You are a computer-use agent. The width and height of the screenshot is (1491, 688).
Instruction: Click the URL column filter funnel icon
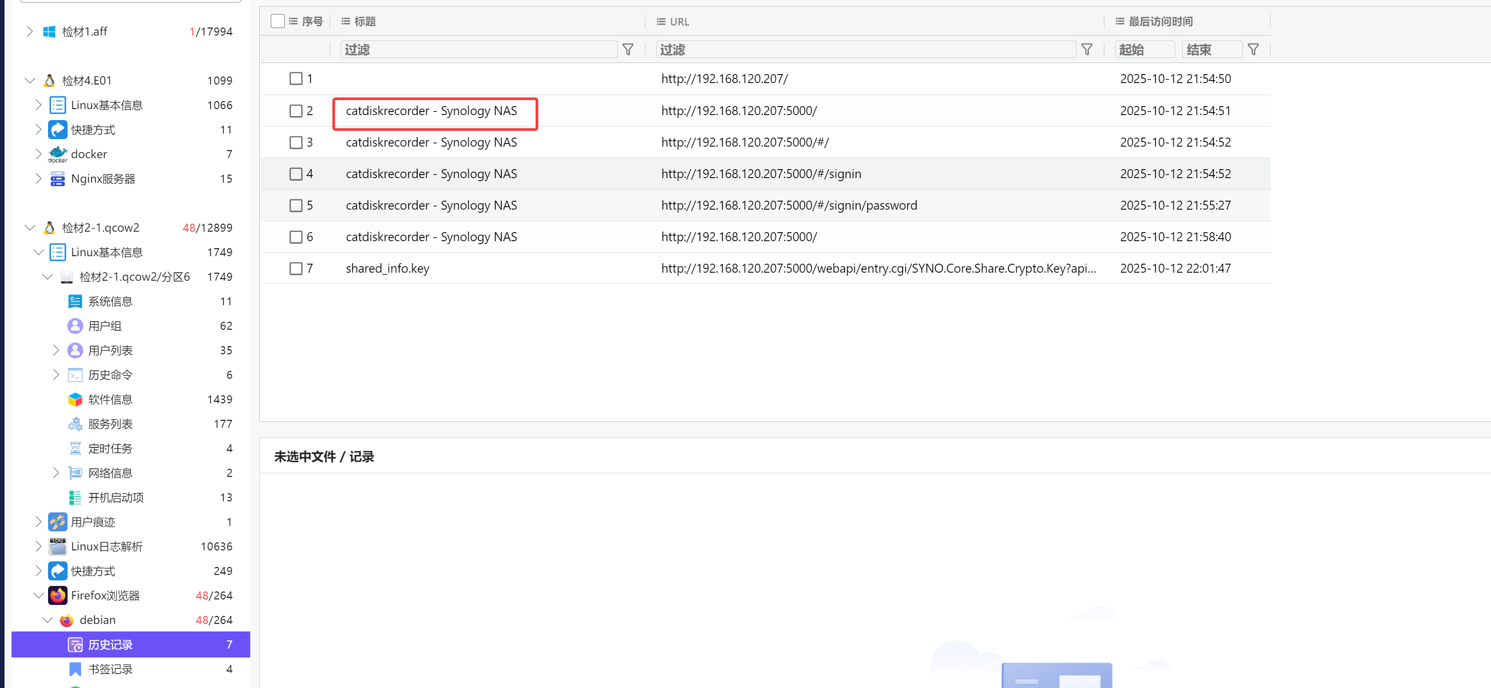1087,50
